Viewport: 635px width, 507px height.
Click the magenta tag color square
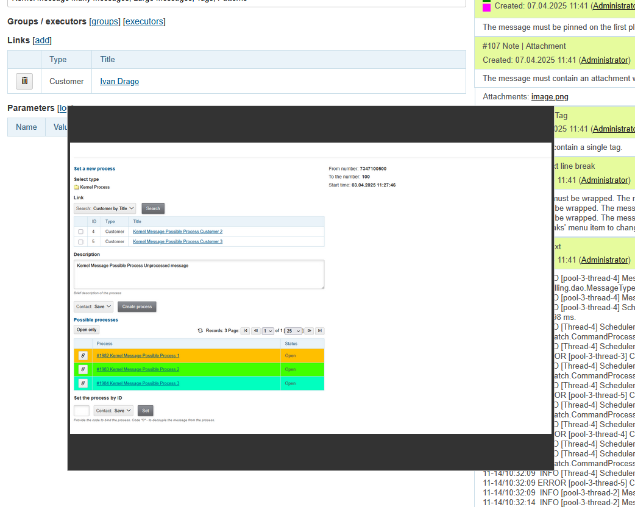(x=486, y=7)
